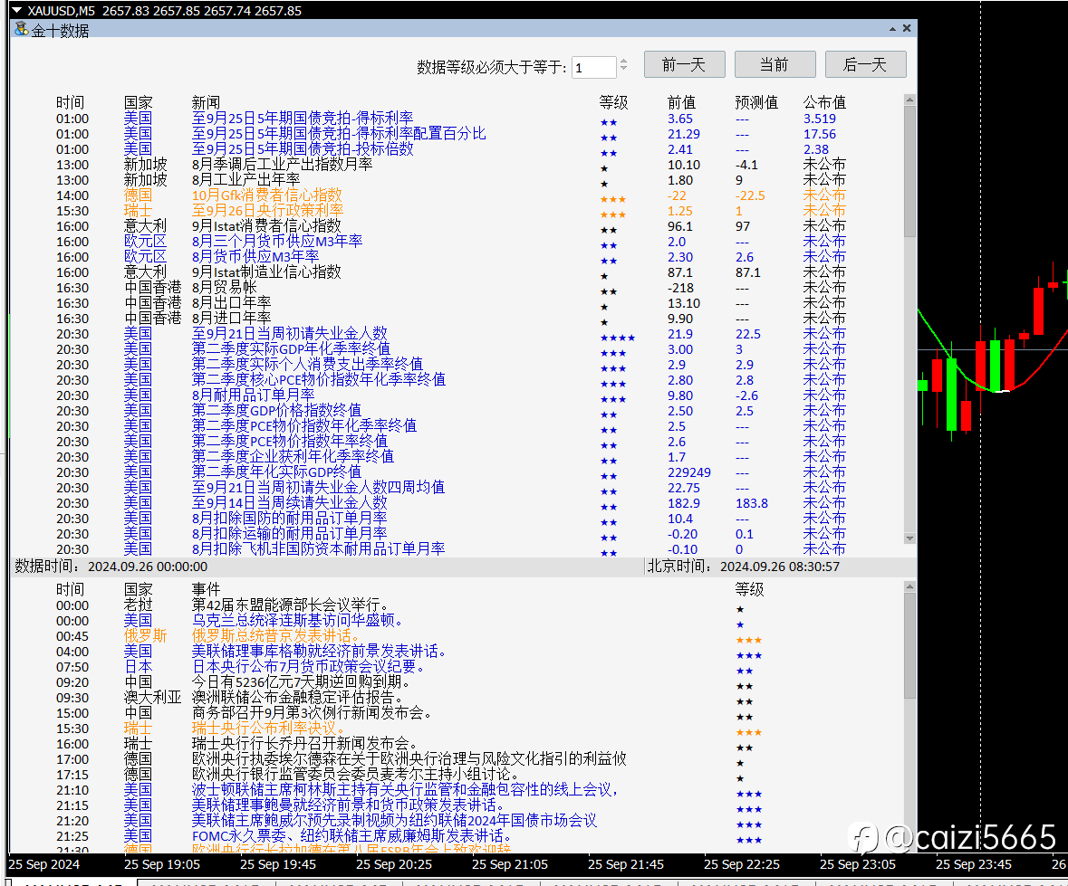Select event 瑞士央行公布利率决议

coord(409,729)
